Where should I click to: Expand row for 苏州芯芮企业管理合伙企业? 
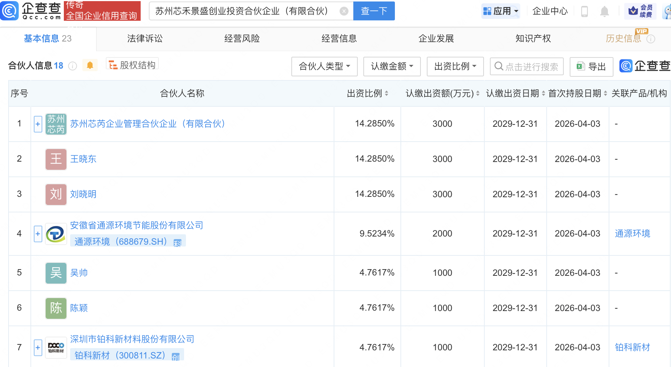click(38, 124)
